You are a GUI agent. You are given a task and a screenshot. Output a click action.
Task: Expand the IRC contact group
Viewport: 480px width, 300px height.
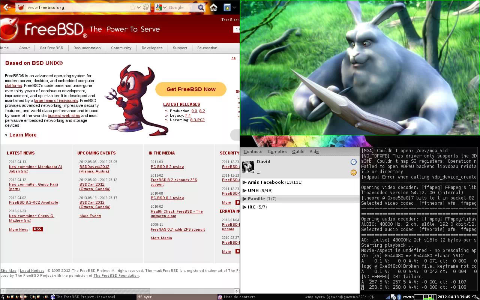click(x=244, y=207)
